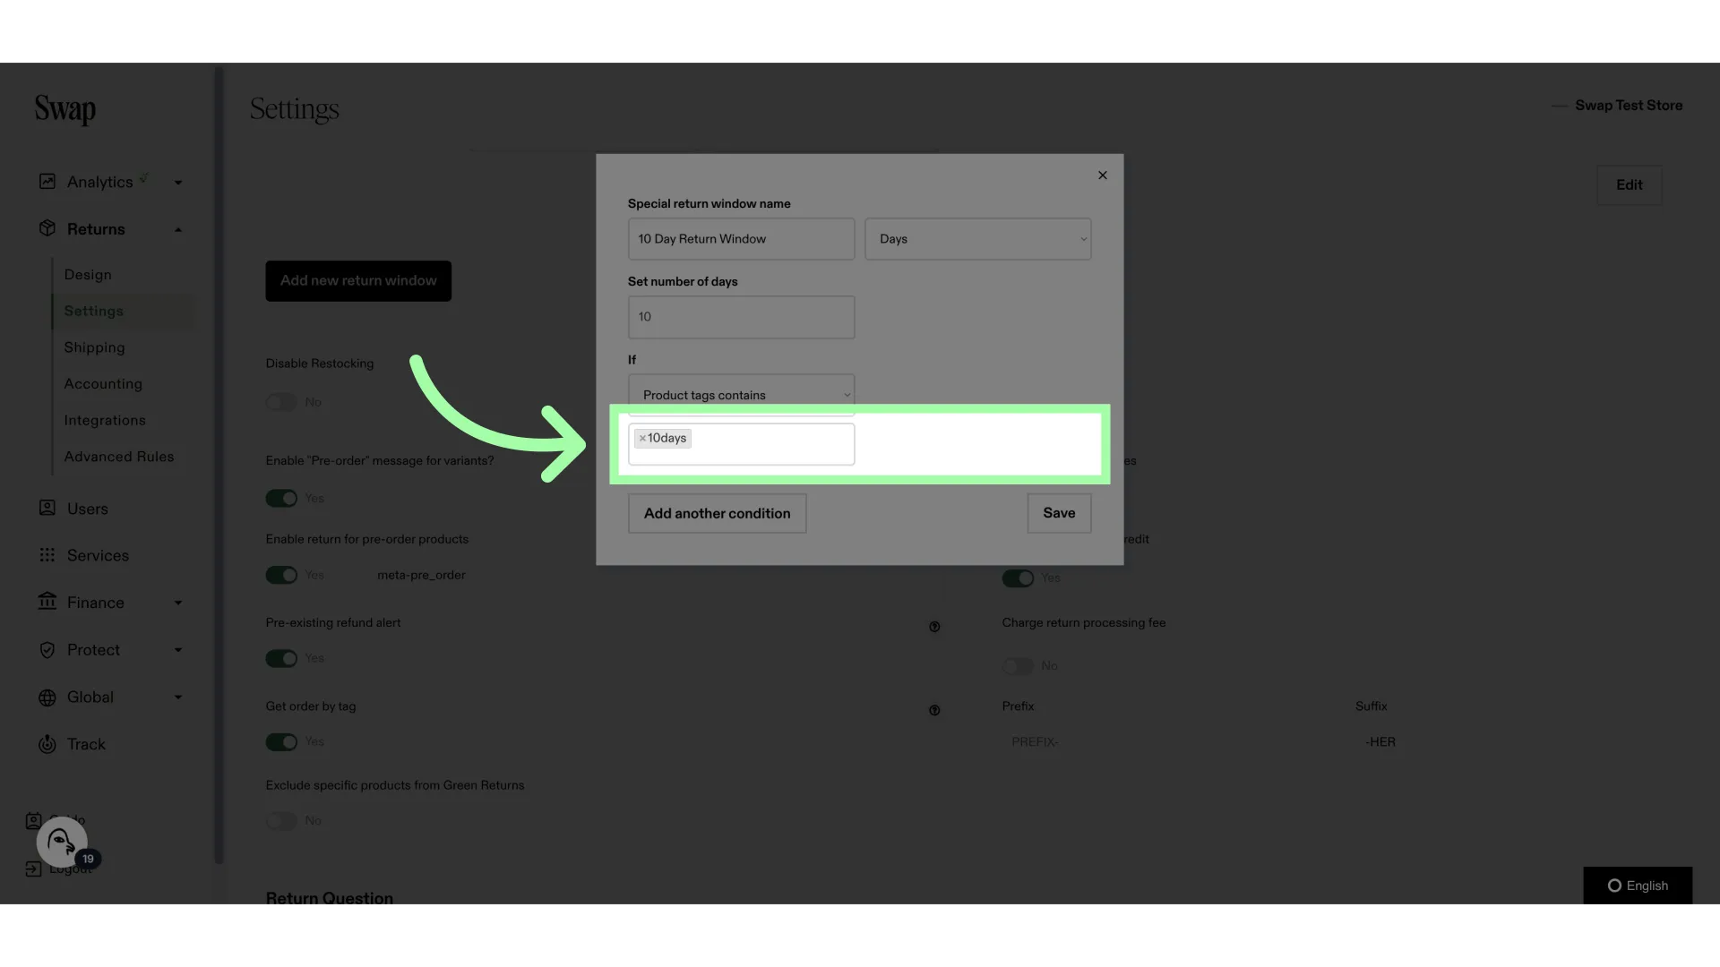
Task: Click the Logout icon in sidebar
Action: (33, 869)
